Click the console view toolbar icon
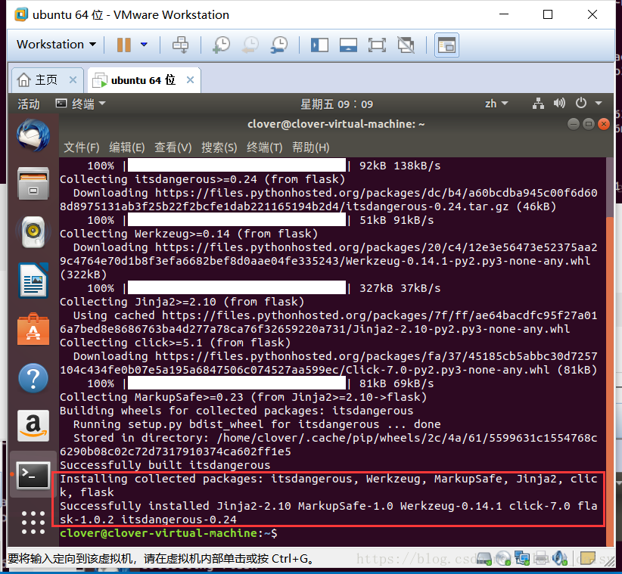The image size is (622, 574). click(446, 45)
